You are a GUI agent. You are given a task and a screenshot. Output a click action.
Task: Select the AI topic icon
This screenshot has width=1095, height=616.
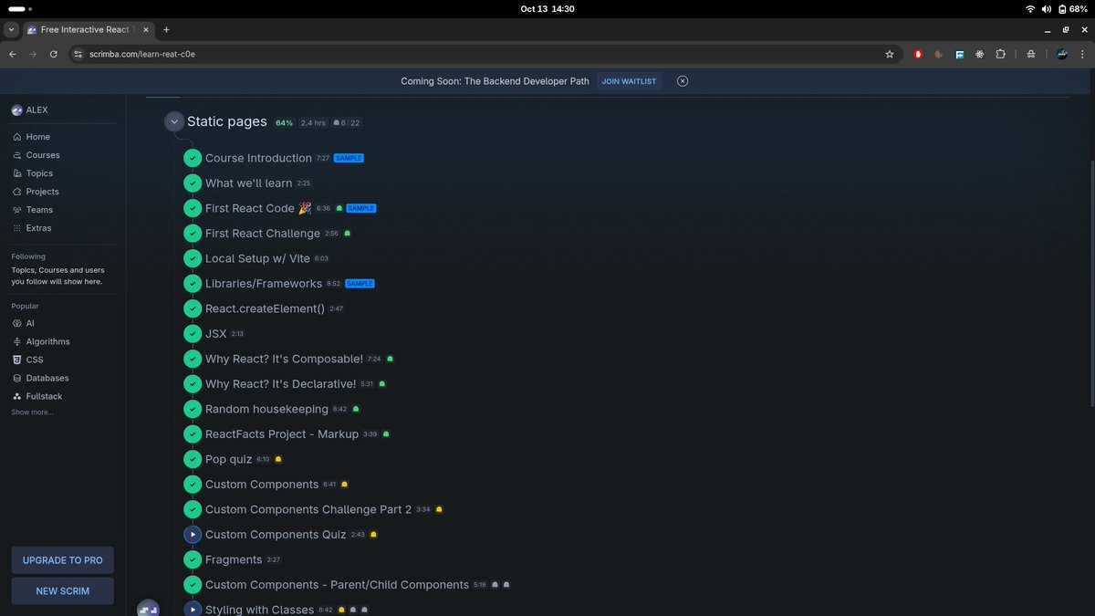(17, 323)
